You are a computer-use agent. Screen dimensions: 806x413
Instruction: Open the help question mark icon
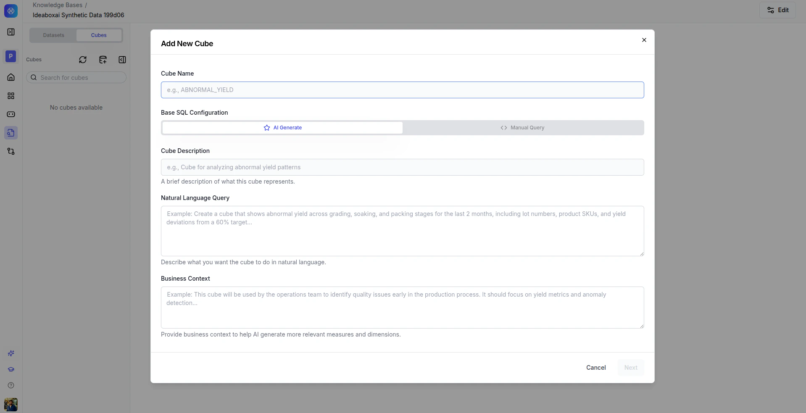[11, 385]
